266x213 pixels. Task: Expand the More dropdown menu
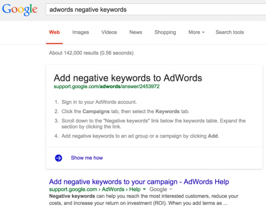197,32
